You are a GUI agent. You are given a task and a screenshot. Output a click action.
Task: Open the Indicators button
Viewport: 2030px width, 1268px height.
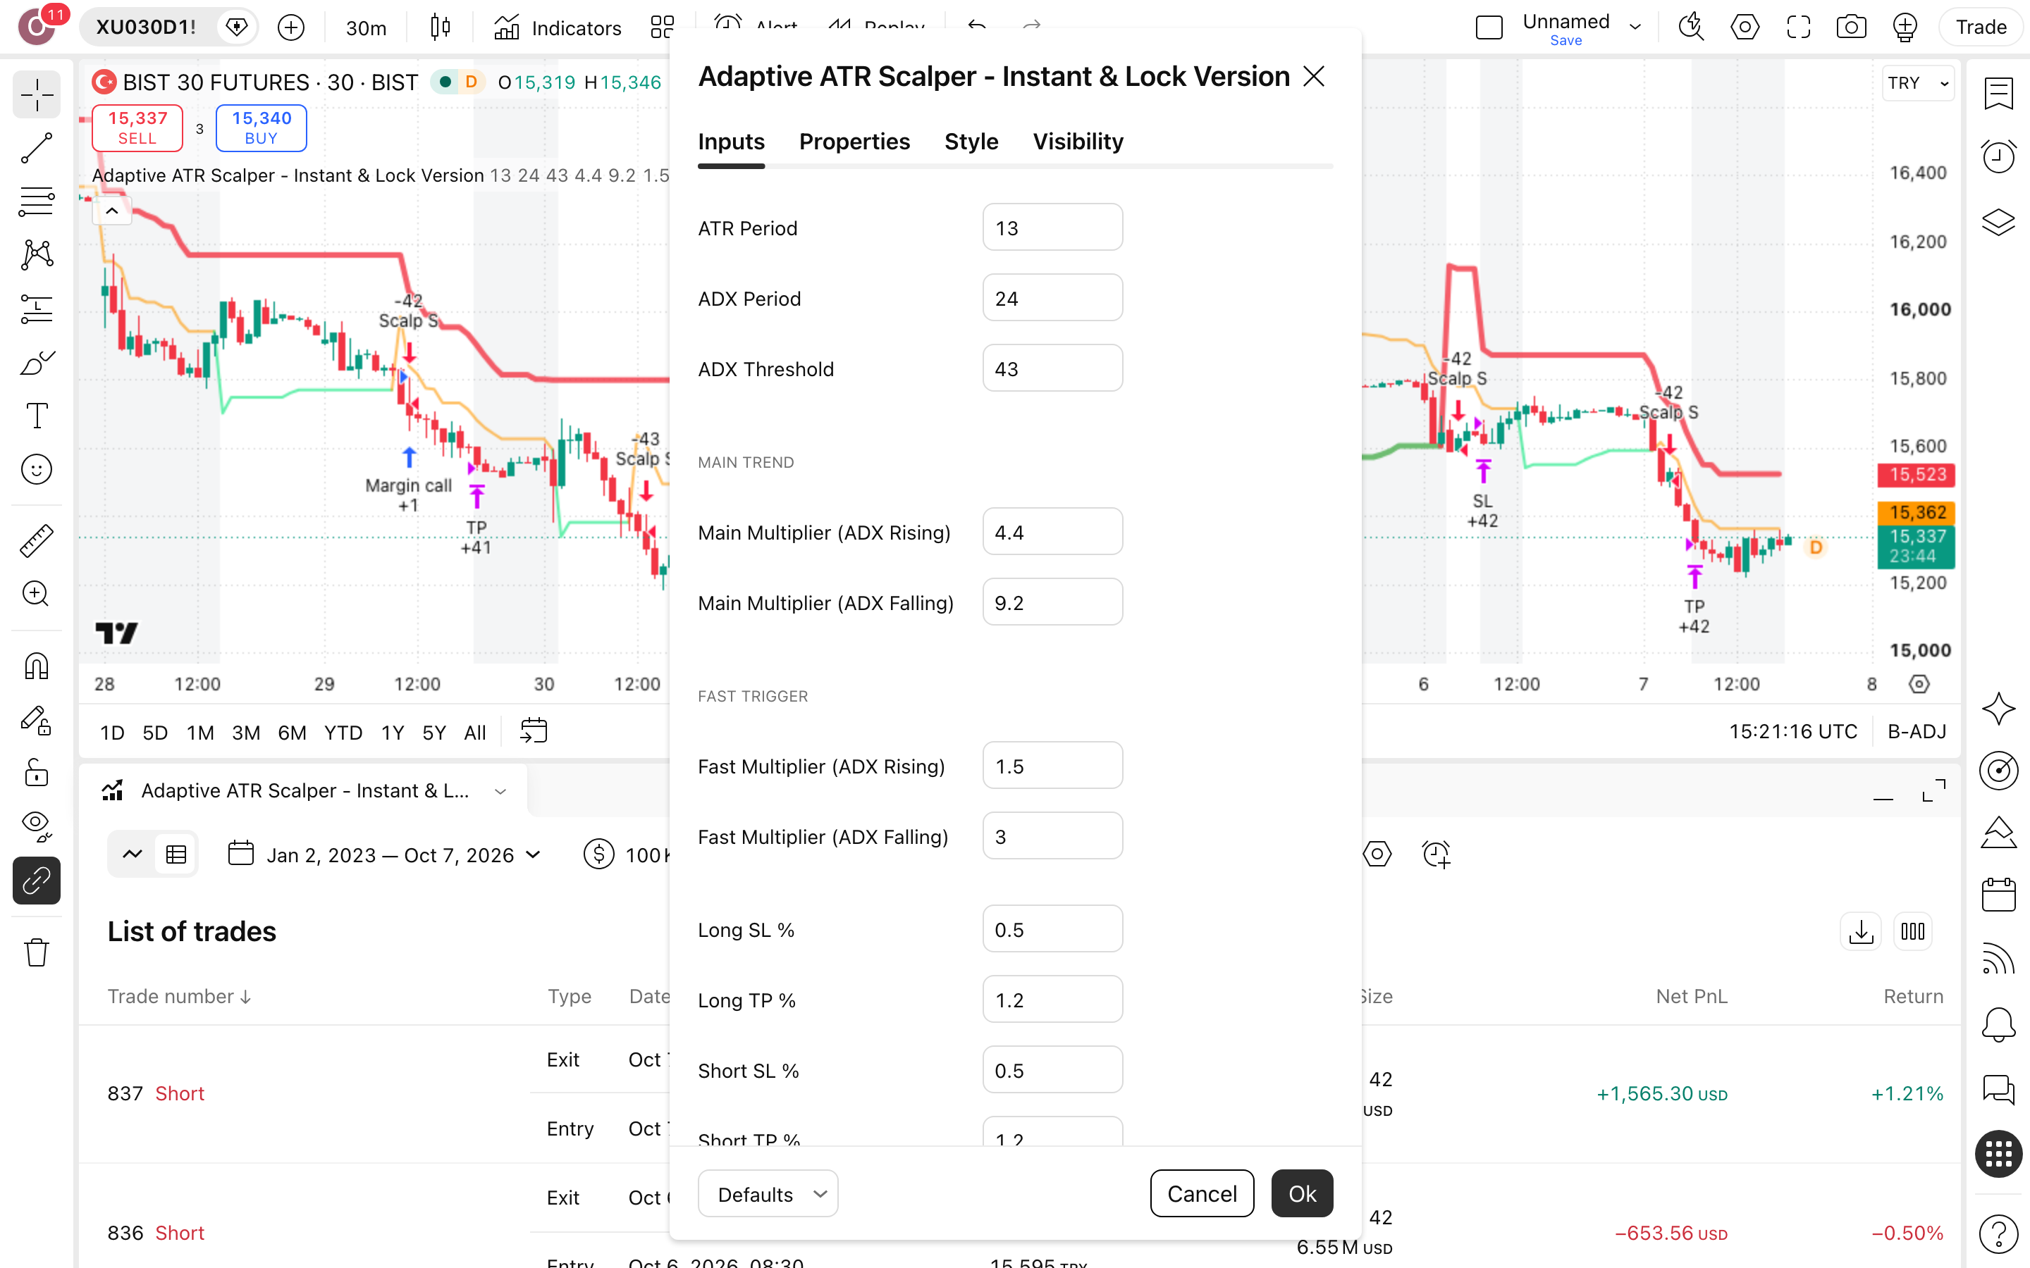click(x=558, y=27)
